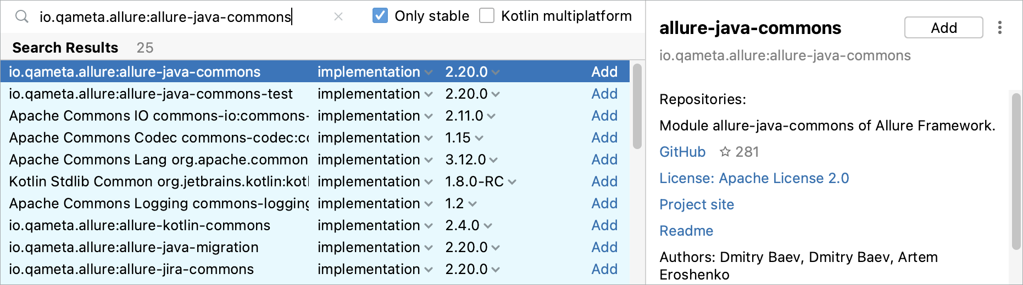Image resolution: width=1023 pixels, height=285 pixels.
Task: Click the search results list scrollbar
Action: click(637, 106)
